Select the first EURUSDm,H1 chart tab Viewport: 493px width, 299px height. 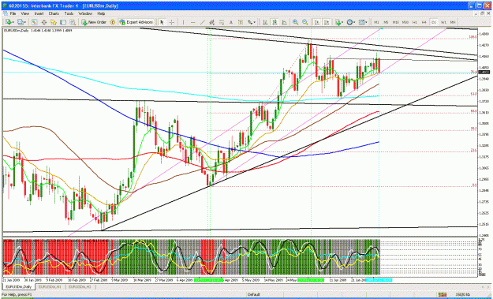[x=50, y=286]
